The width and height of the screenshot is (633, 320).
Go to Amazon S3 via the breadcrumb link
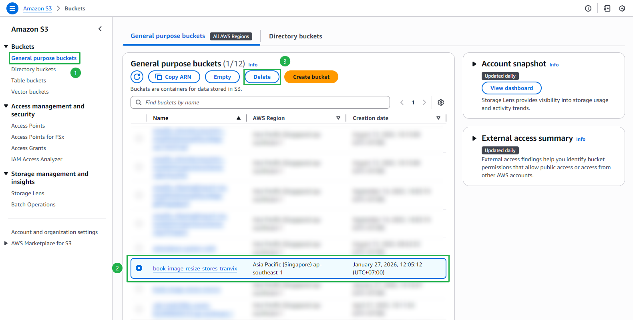pos(38,8)
